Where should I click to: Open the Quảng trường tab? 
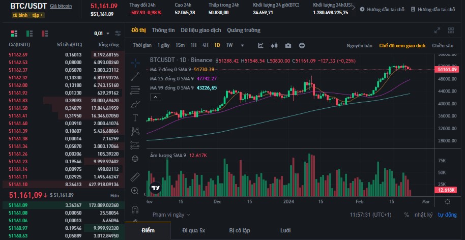[x=244, y=30]
